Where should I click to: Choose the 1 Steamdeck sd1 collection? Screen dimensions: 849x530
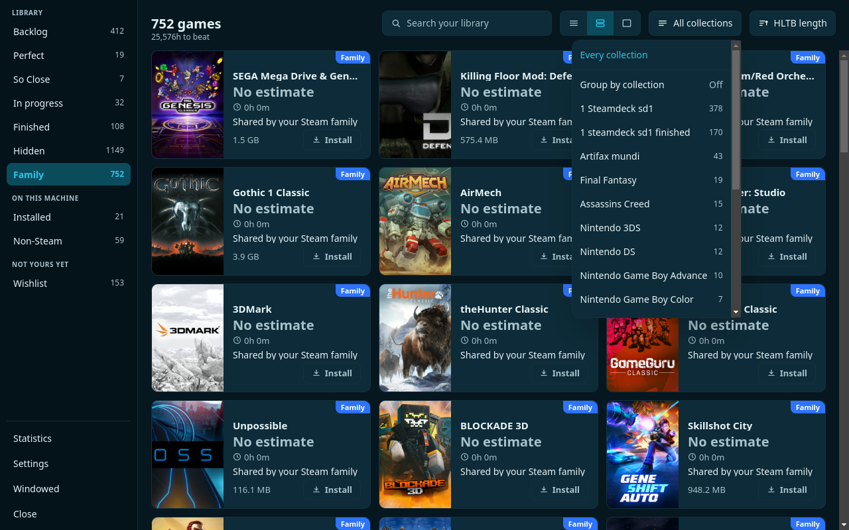(x=651, y=109)
